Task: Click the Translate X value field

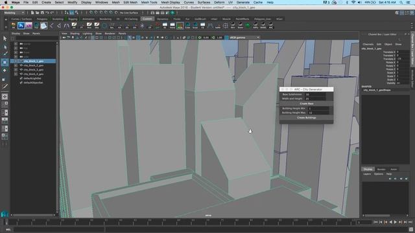Action: pos(403,52)
